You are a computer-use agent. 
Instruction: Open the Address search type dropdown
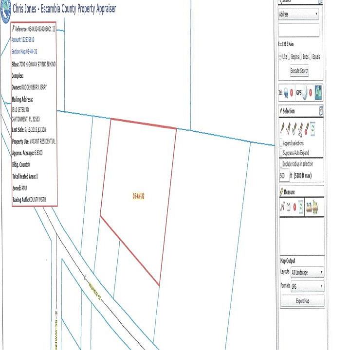tap(298, 14)
